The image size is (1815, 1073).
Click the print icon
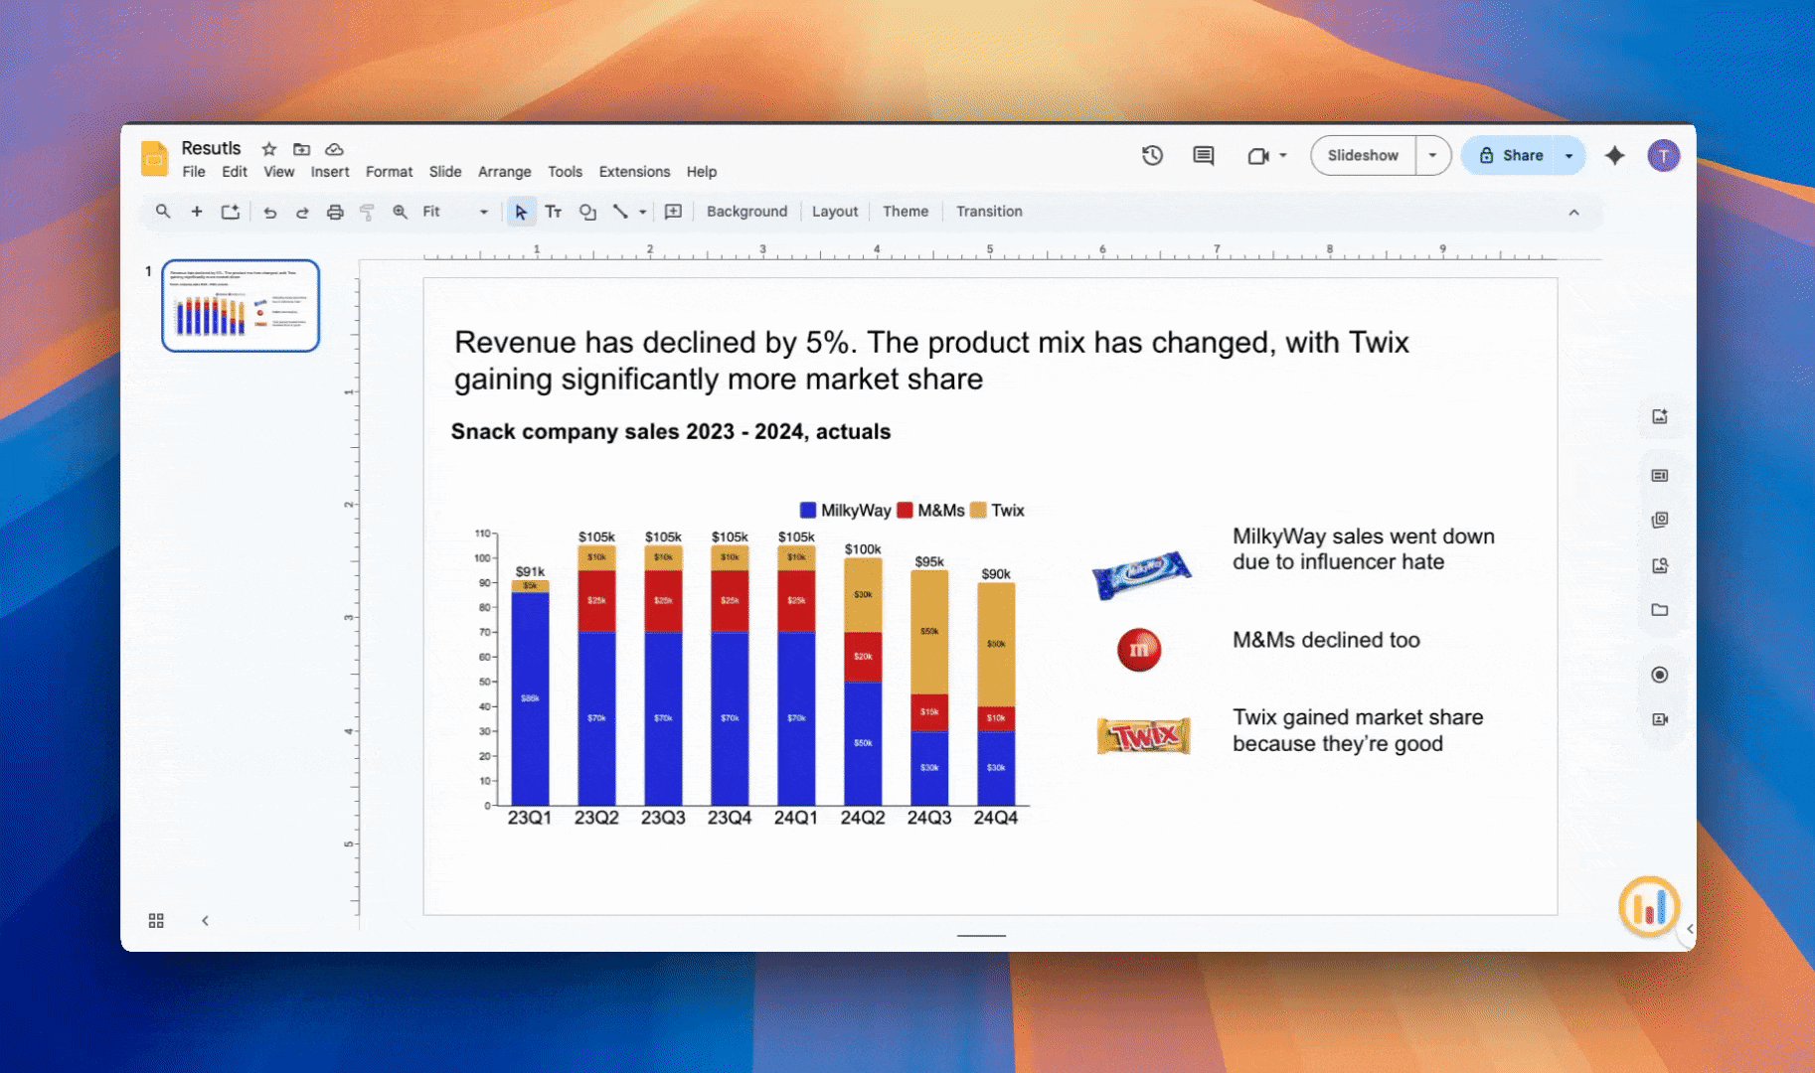pyautogui.click(x=335, y=212)
